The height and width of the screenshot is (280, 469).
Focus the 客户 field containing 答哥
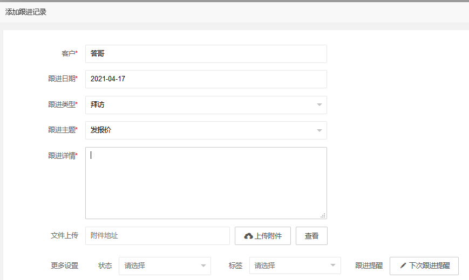point(206,54)
